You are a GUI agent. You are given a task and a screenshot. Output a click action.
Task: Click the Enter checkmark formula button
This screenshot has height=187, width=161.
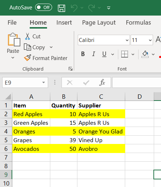click(x=86, y=82)
